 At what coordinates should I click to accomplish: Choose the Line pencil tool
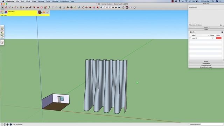pos(10,7)
